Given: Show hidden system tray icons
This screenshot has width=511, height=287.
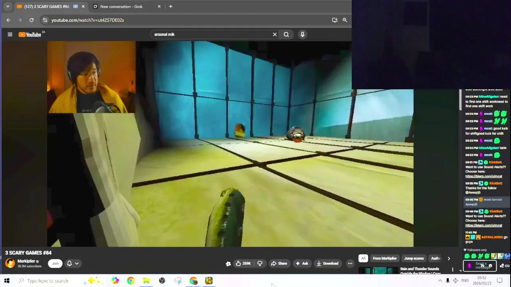Looking at the screenshot, I should [440, 281].
